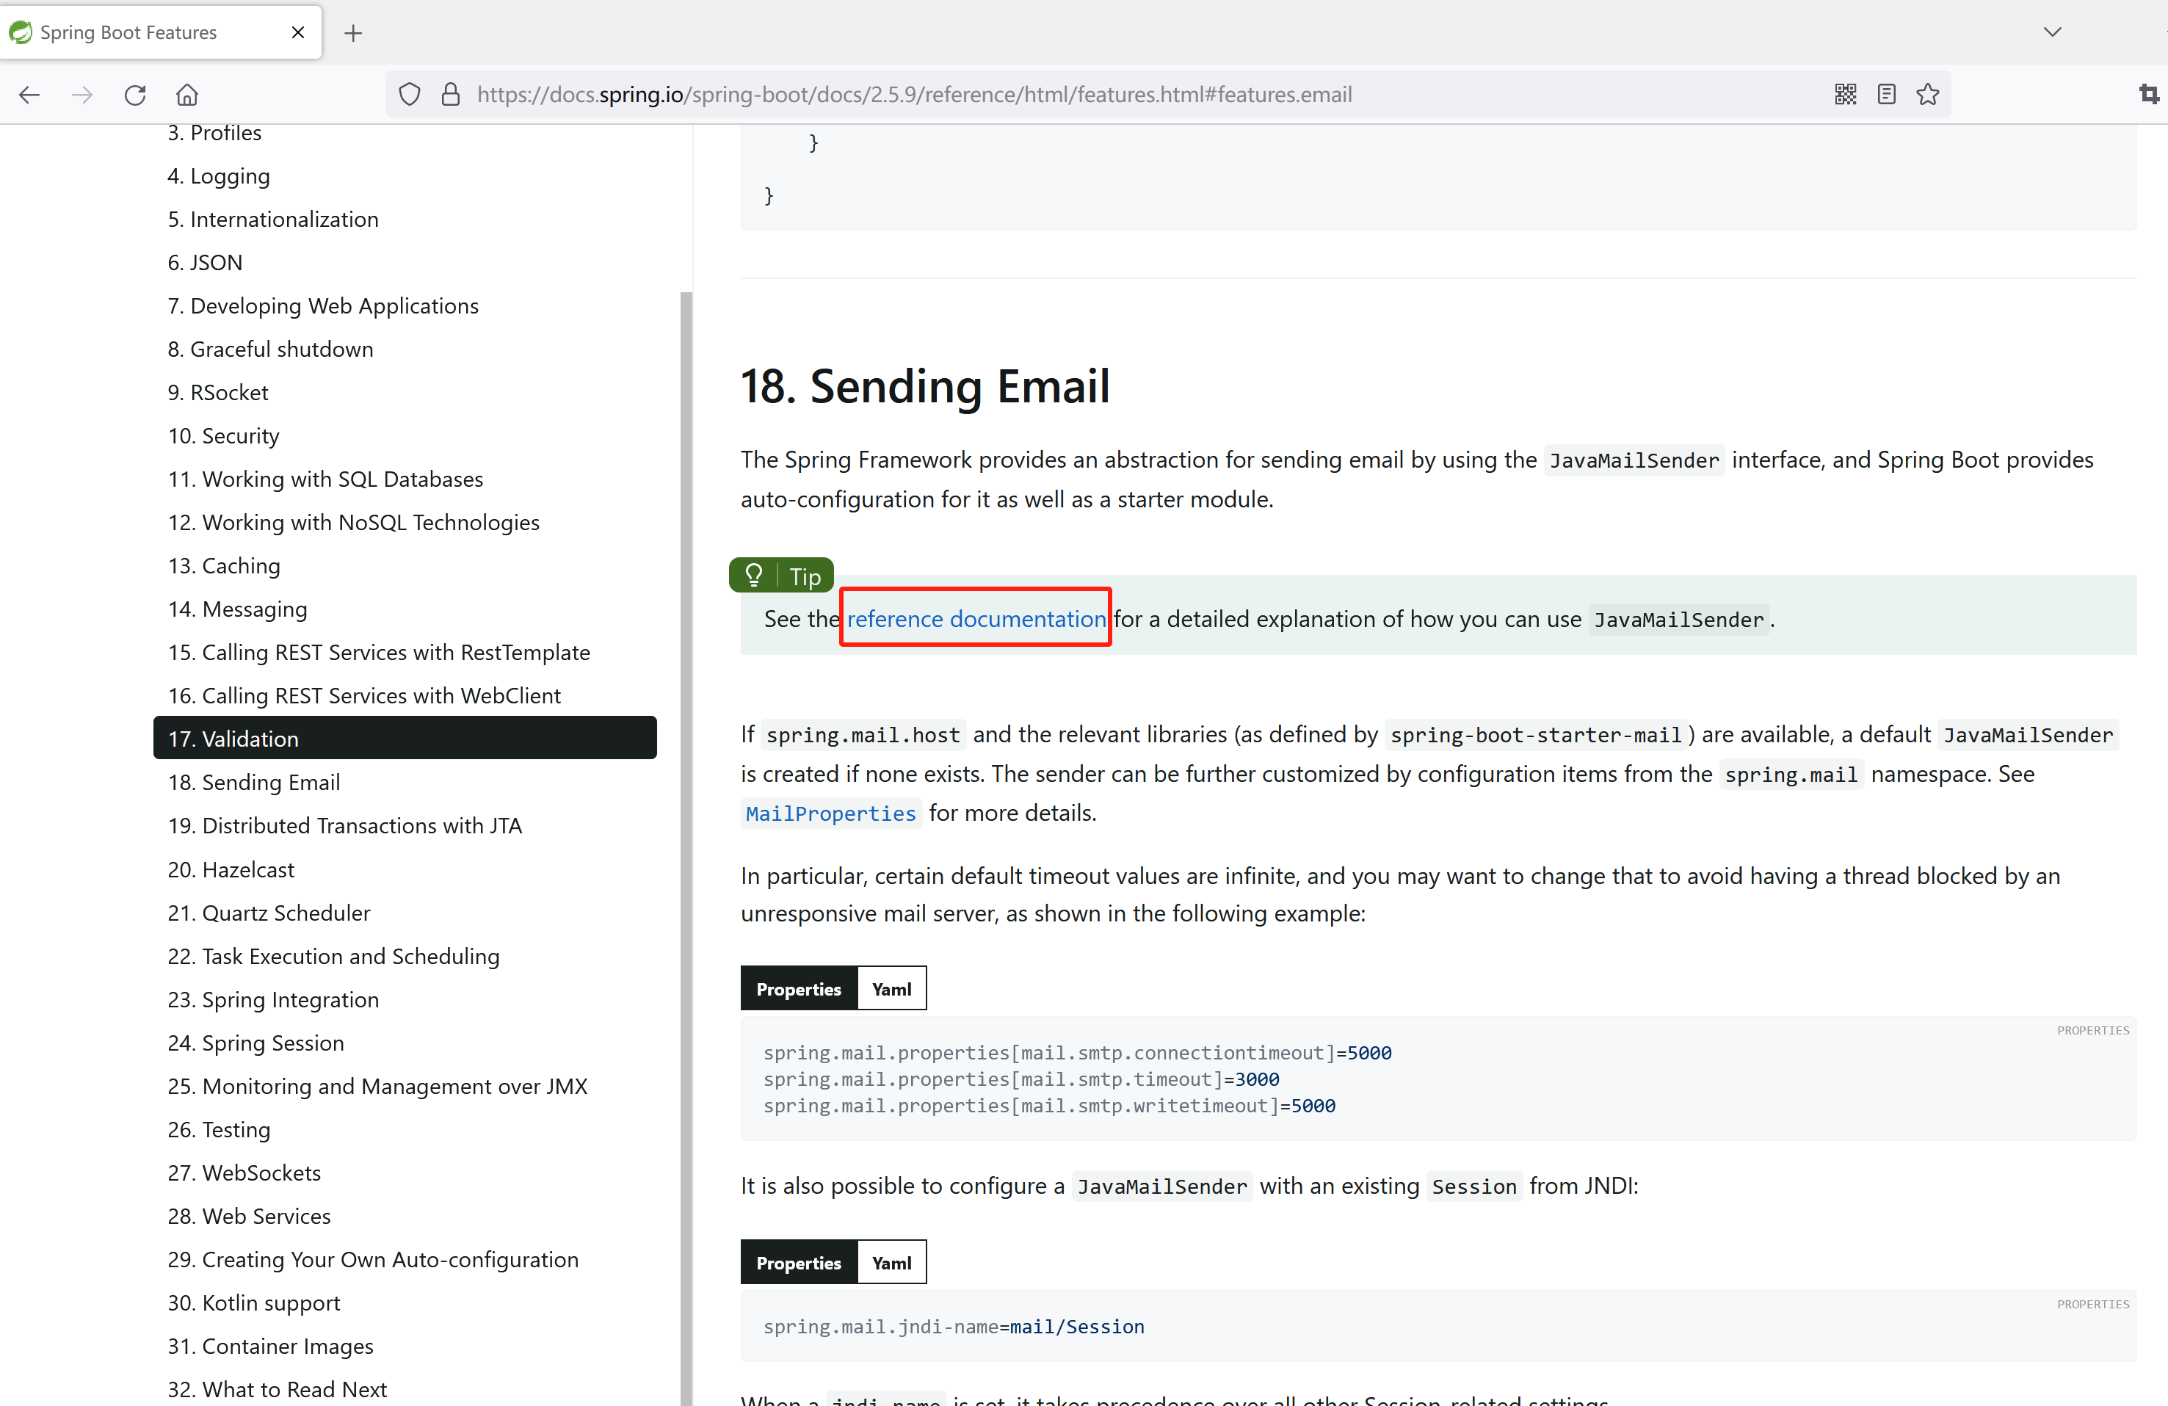Open the list-all-tabs dropdown chevron
This screenshot has width=2168, height=1406.
tap(2051, 32)
